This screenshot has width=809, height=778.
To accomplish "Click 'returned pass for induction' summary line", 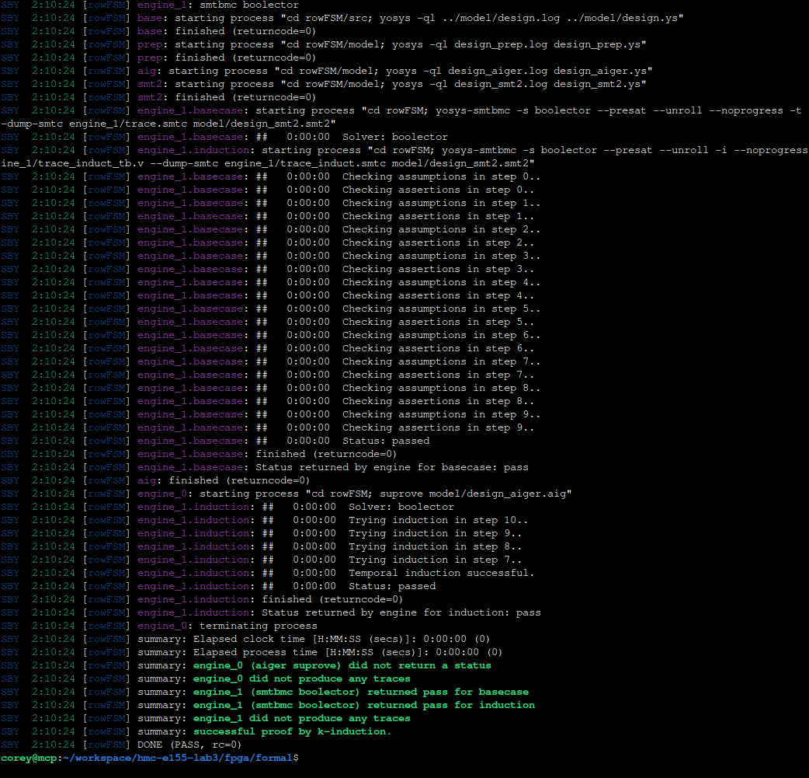I will tap(363, 705).
